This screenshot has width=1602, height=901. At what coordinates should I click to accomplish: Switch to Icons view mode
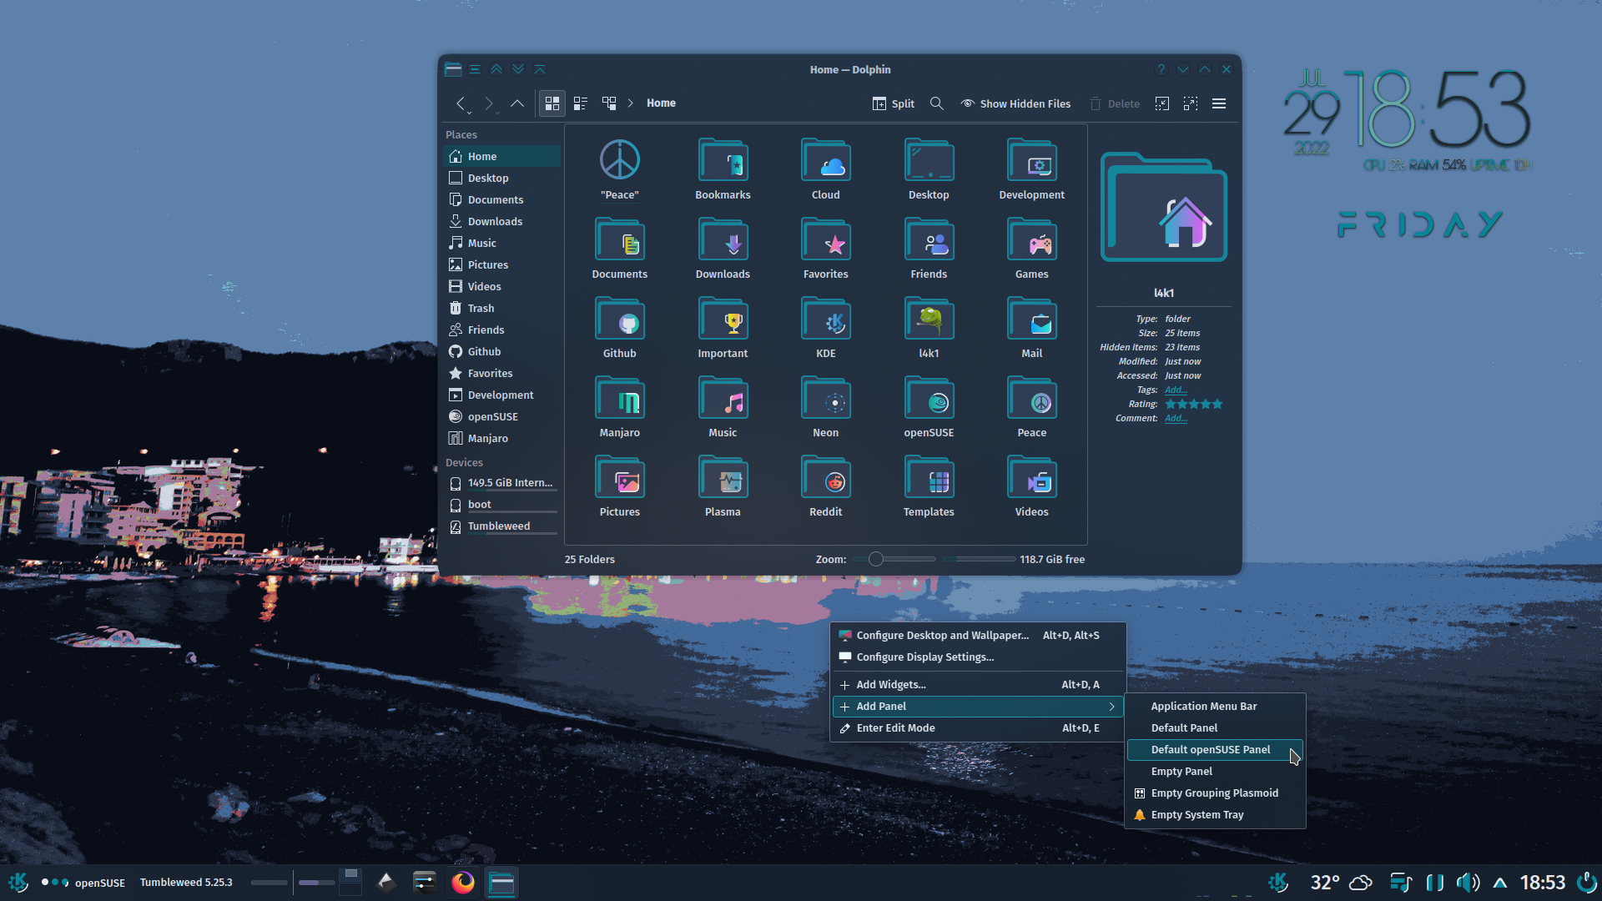pyautogui.click(x=552, y=103)
